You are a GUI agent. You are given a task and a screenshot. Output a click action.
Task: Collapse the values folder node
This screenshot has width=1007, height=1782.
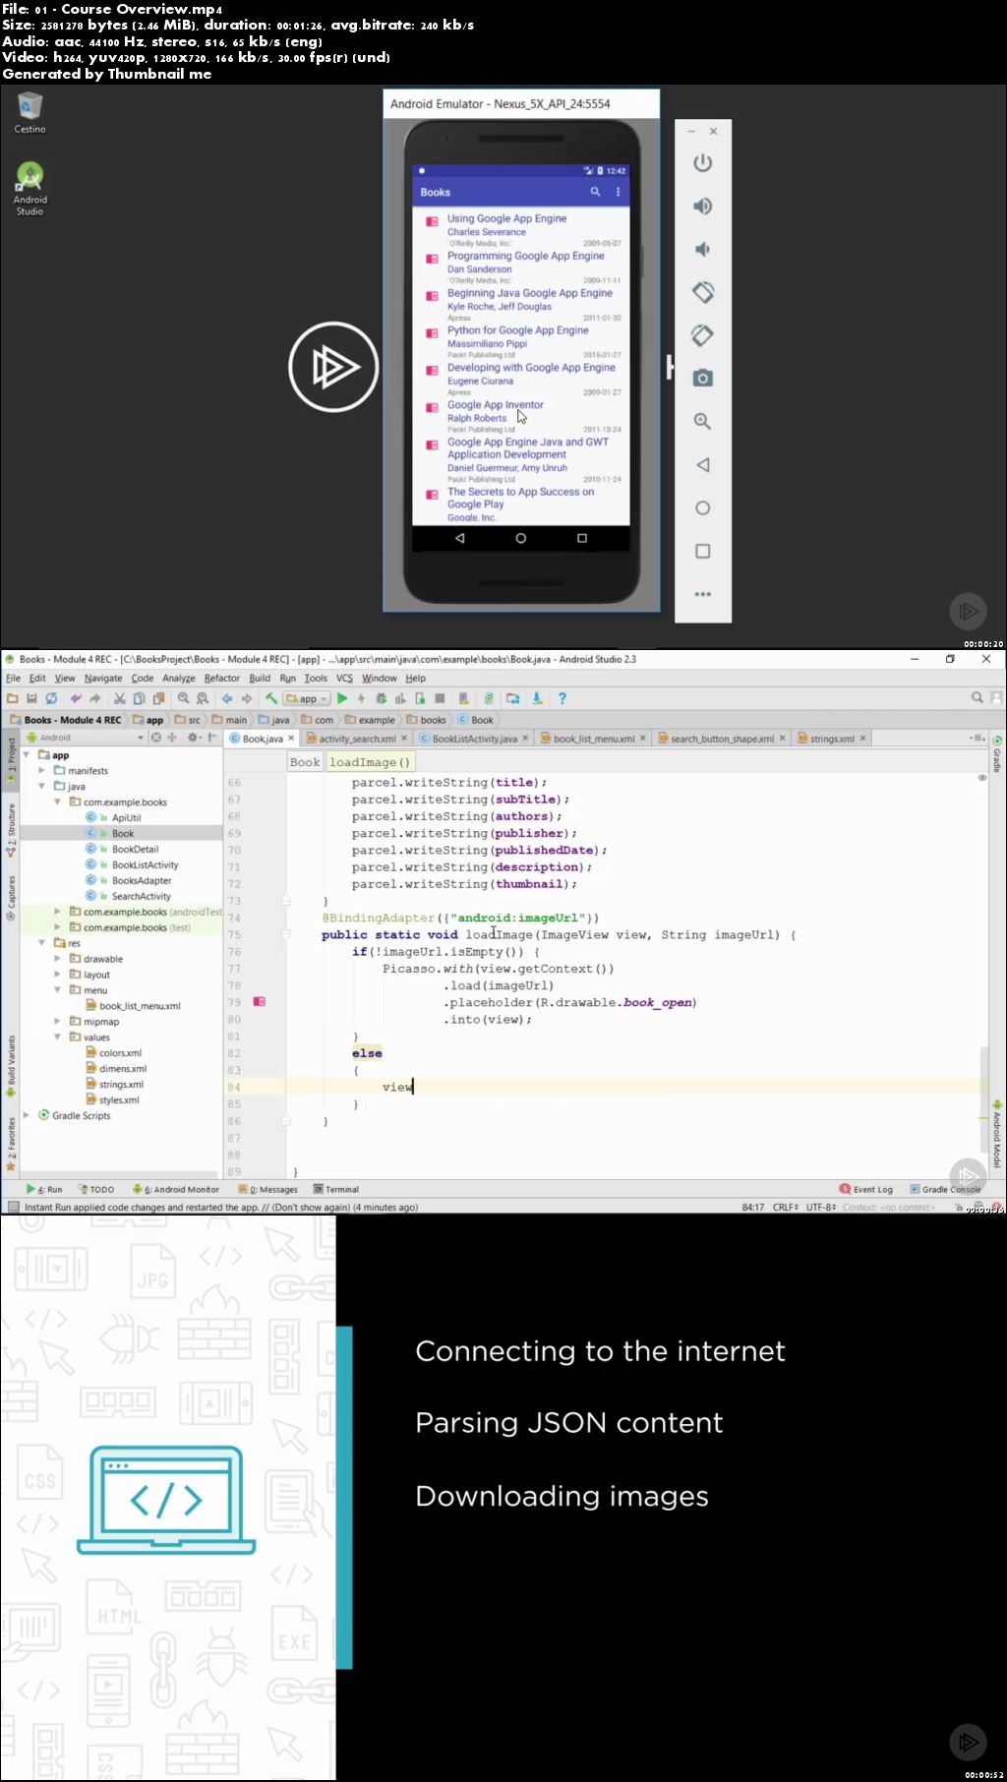(58, 1037)
